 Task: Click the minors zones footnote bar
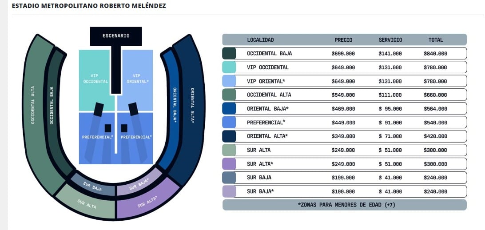pyautogui.click(x=344, y=205)
